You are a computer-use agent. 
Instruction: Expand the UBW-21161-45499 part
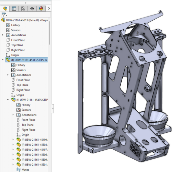13,140
